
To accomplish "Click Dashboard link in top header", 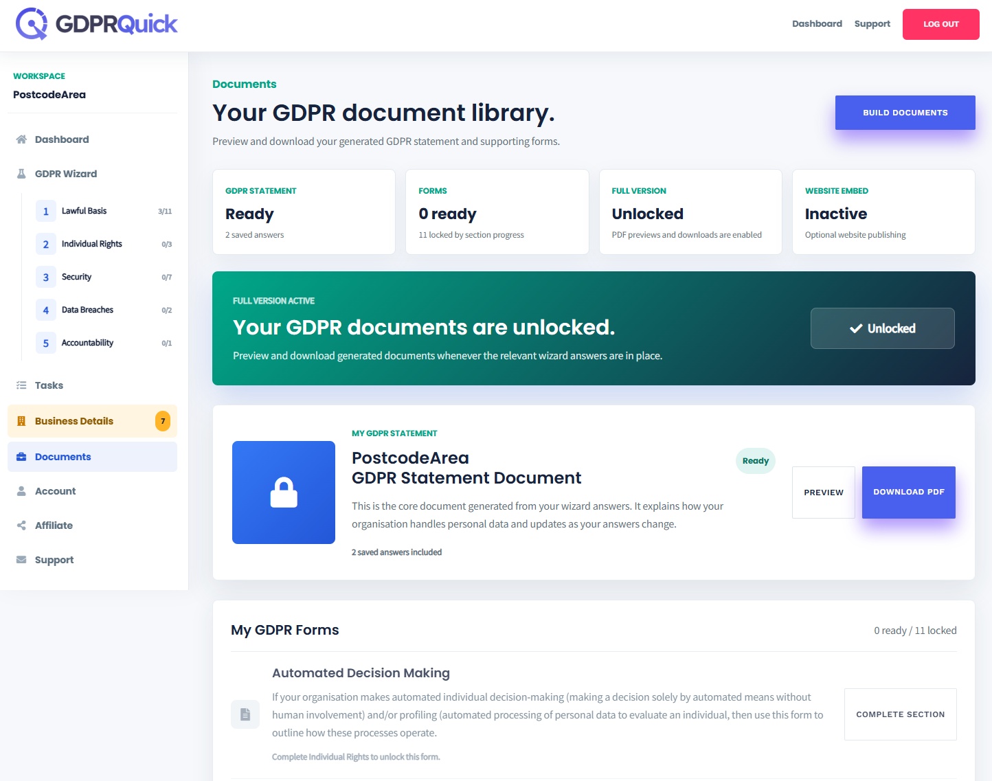I will point(817,24).
